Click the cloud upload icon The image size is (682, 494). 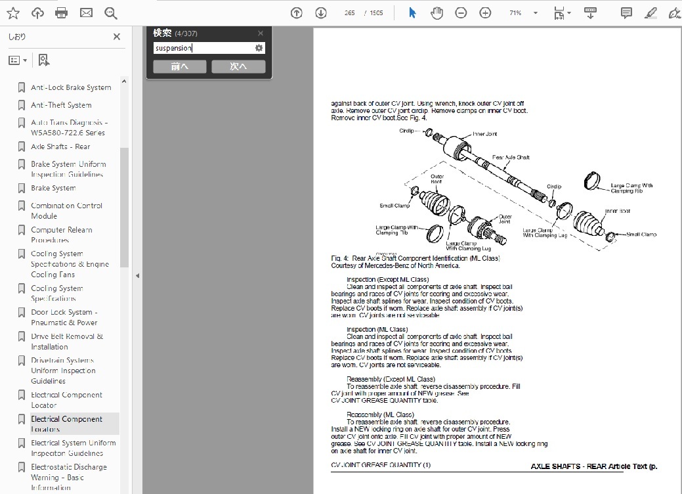(37, 13)
